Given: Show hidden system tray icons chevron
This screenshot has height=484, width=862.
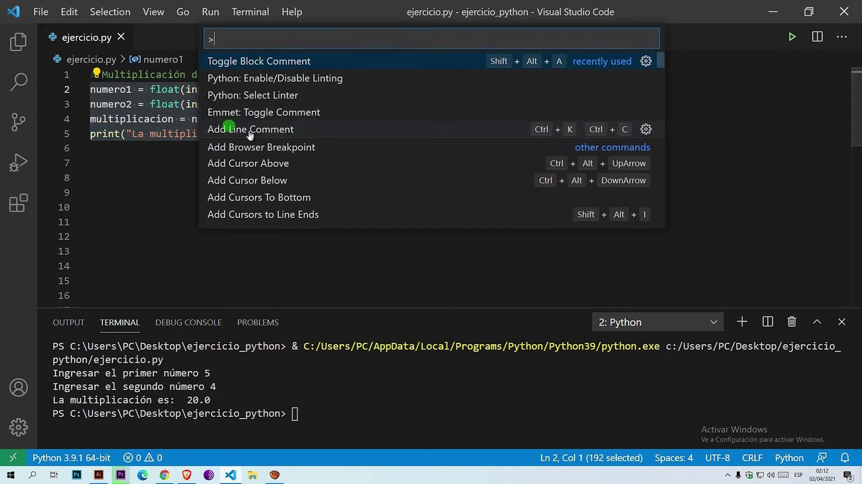Looking at the screenshot, I should click(728, 475).
